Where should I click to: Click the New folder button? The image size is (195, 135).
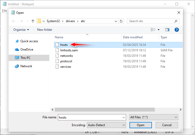45,30
